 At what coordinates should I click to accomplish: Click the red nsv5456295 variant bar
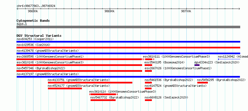click(203, 83)
